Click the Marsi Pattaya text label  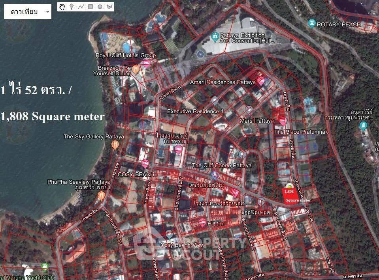pos(257,121)
